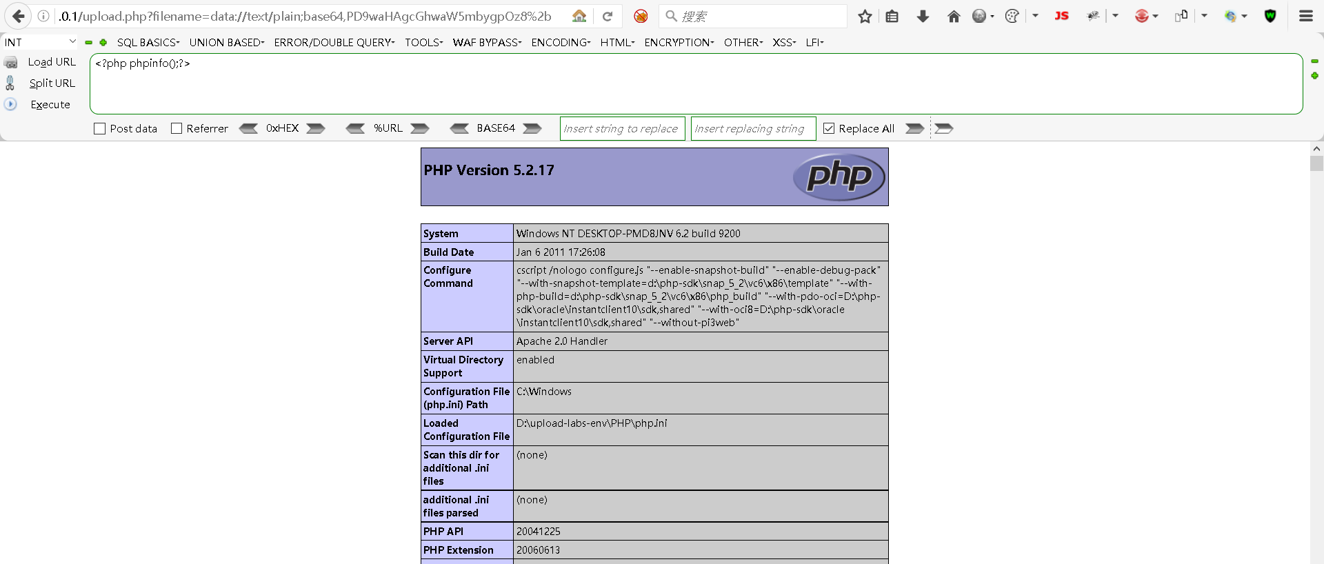Expand dropdown arrow after the cookie icon
This screenshot has width=1324, height=564.
(1036, 16)
